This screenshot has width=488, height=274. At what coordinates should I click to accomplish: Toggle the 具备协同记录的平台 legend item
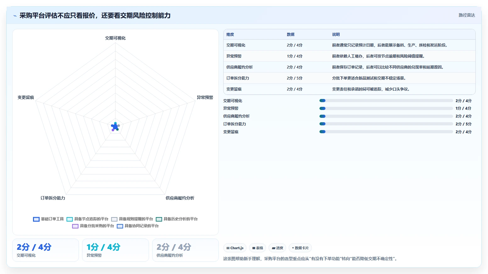tap(138, 226)
